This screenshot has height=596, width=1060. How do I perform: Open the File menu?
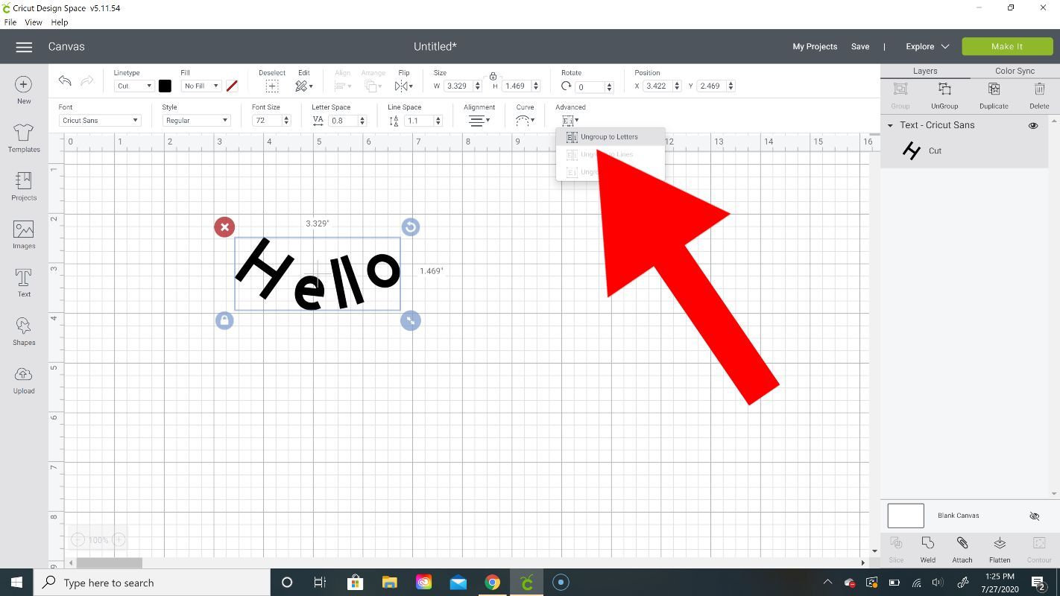click(10, 22)
